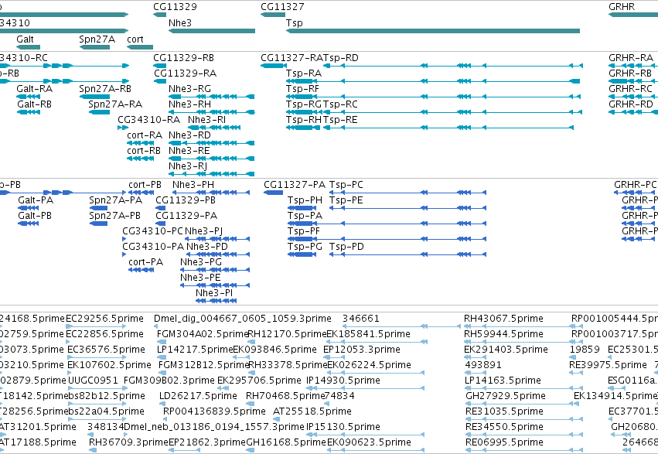
Task: Select the CG11329 gene label
Action: pos(175,7)
